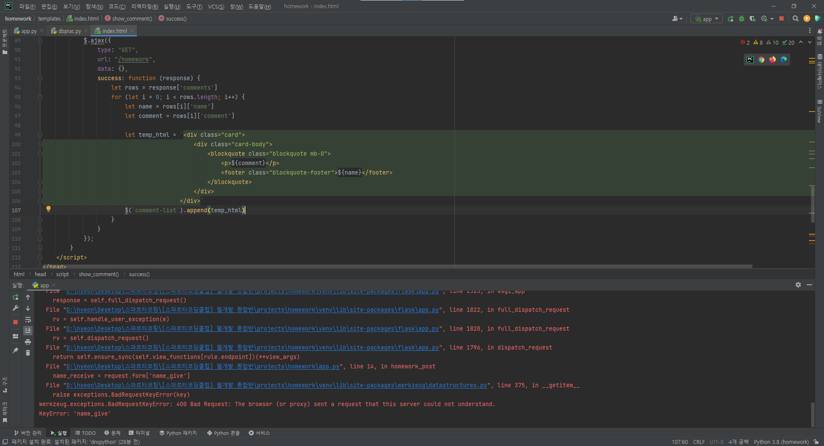Open the VCS(S) menu
This screenshot has height=446, width=824.
point(216,6)
